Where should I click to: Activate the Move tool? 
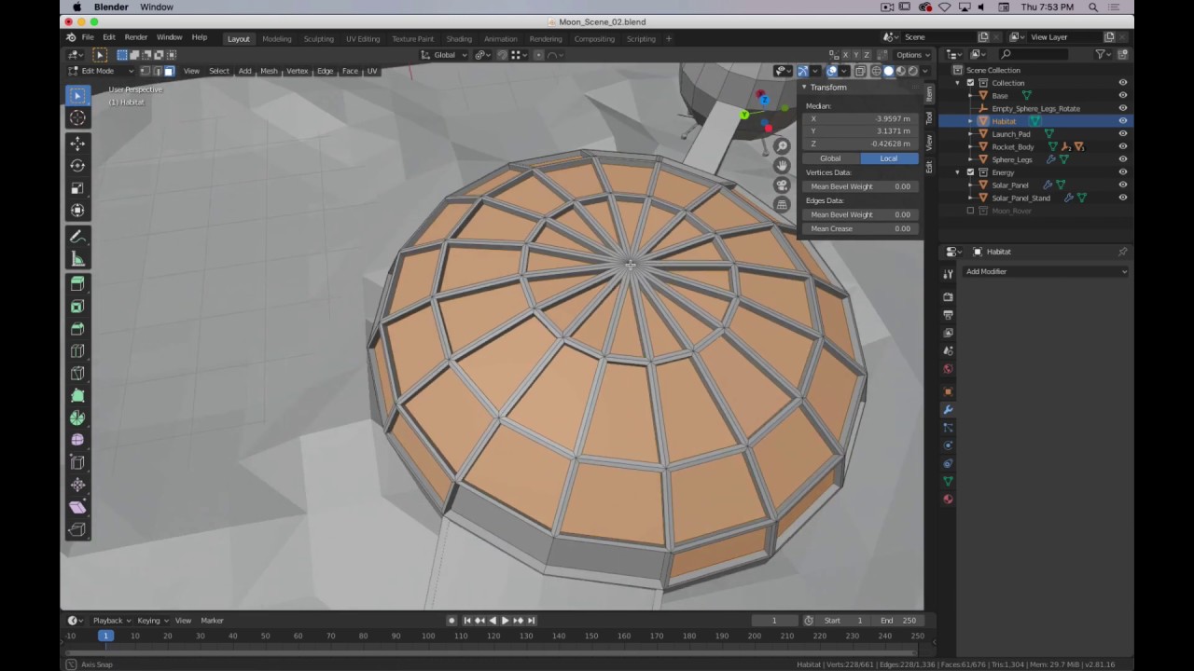coord(77,144)
